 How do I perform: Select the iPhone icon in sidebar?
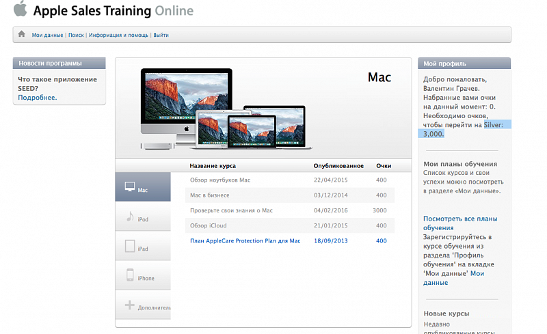pyautogui.click(x=130, y=275)
